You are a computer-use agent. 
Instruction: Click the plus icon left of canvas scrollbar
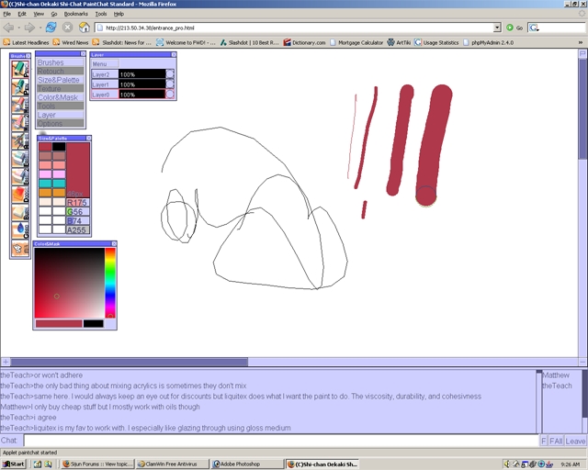6,362
